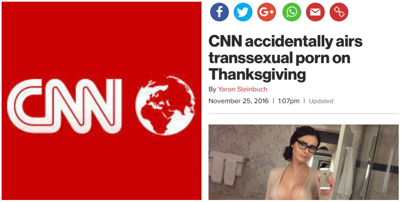Send article using the email envelope icon
Viewport: 405px width, 202px height.
pos(315,12)
